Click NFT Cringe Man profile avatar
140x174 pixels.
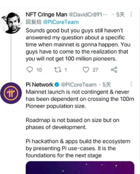click(x=11, y=23)
